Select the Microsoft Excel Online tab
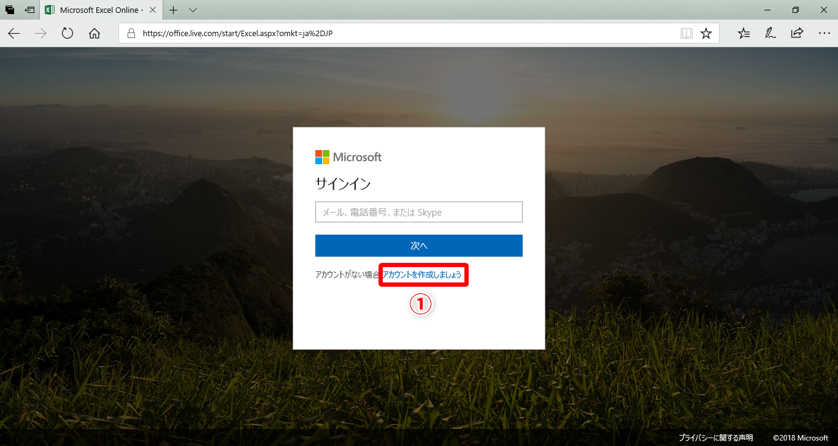 pos(101,10)
